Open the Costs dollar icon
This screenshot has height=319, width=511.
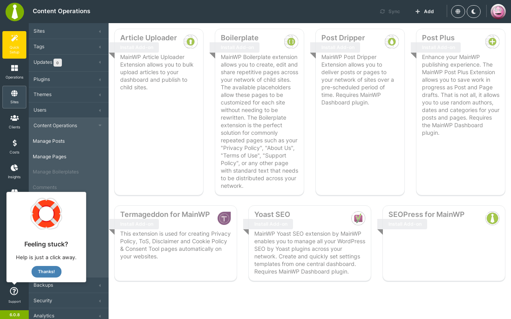(x=14, y=143)
